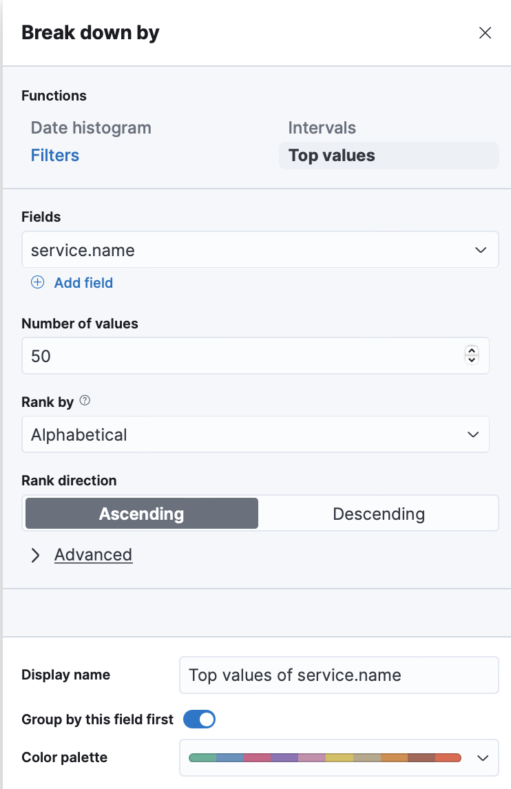Click the Display name input field
This screenshot has width=511, height=789.
point(338,675)
